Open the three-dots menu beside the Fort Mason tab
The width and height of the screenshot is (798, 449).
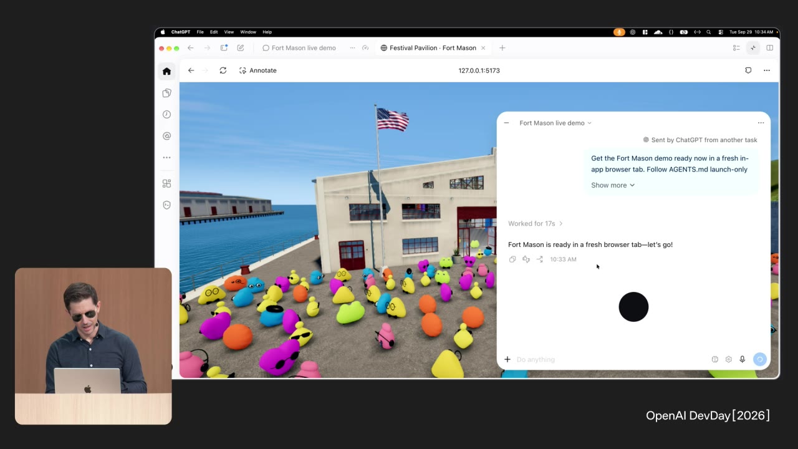pyautogui.click(x=352, y=48)
